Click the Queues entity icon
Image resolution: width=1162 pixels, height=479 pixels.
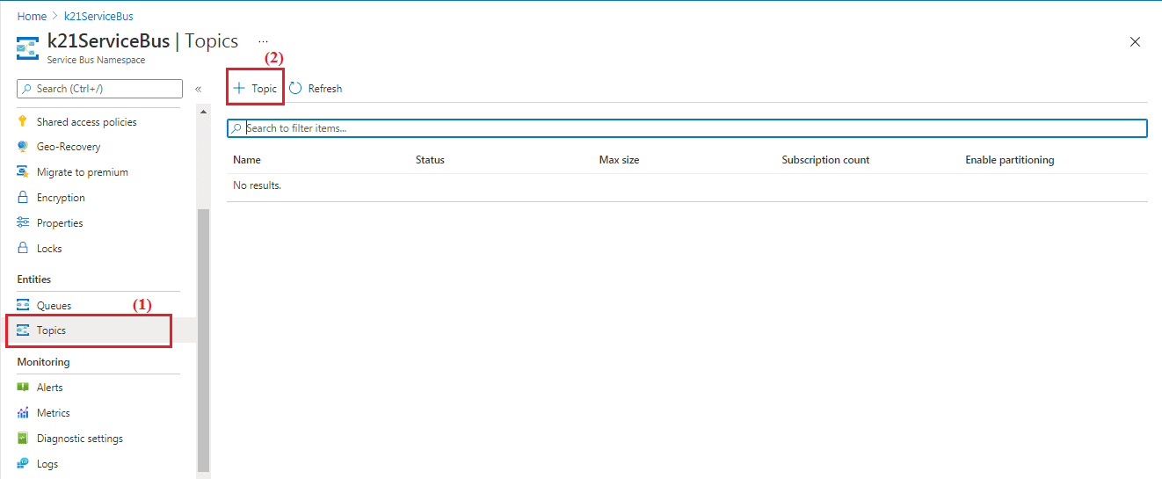23,306
